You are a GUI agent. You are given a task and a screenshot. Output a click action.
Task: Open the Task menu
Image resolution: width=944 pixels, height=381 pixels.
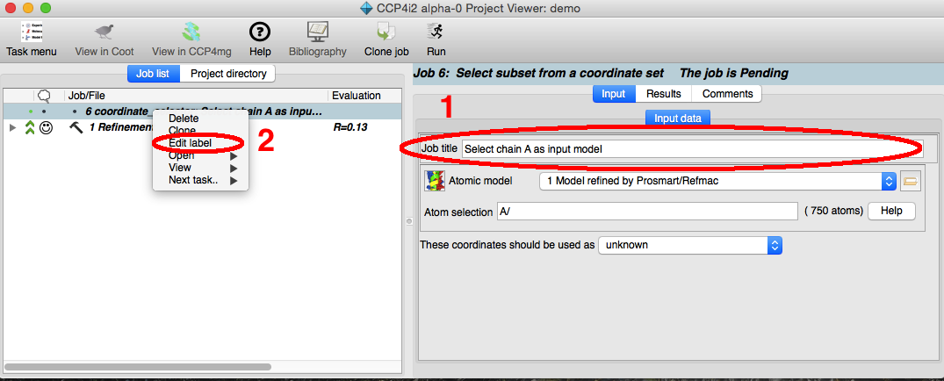click(31, 39)
